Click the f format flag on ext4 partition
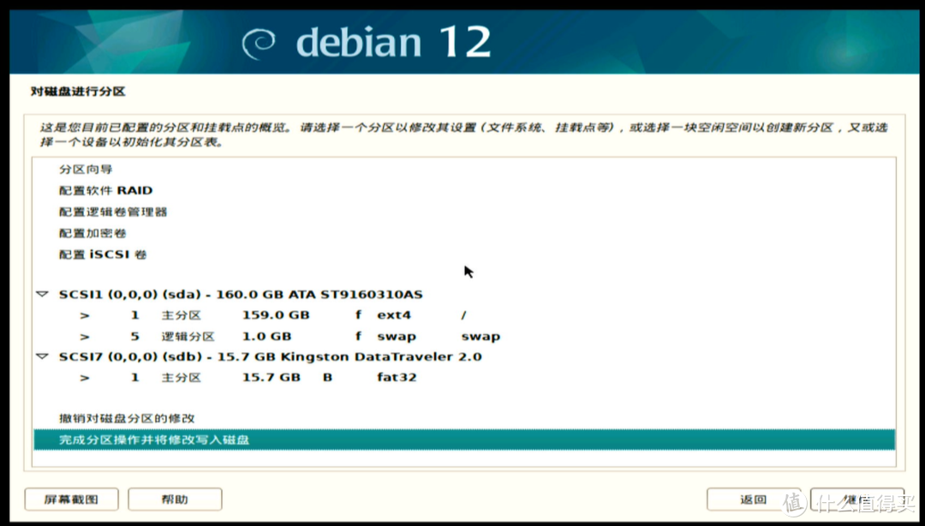This screenshot has width=925, height=526. (x=359, y=315)
